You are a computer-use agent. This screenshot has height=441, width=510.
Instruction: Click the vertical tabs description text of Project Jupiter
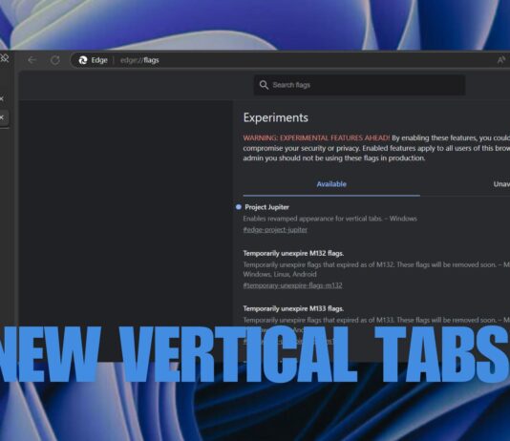tap(329, 219)
